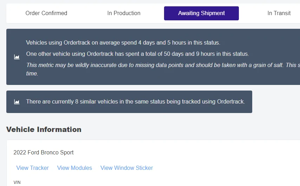Open the View Tracker link

pos(32,168)
